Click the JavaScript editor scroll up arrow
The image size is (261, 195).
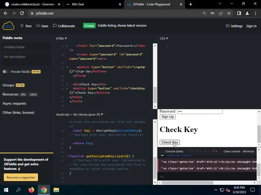[155, 122]
